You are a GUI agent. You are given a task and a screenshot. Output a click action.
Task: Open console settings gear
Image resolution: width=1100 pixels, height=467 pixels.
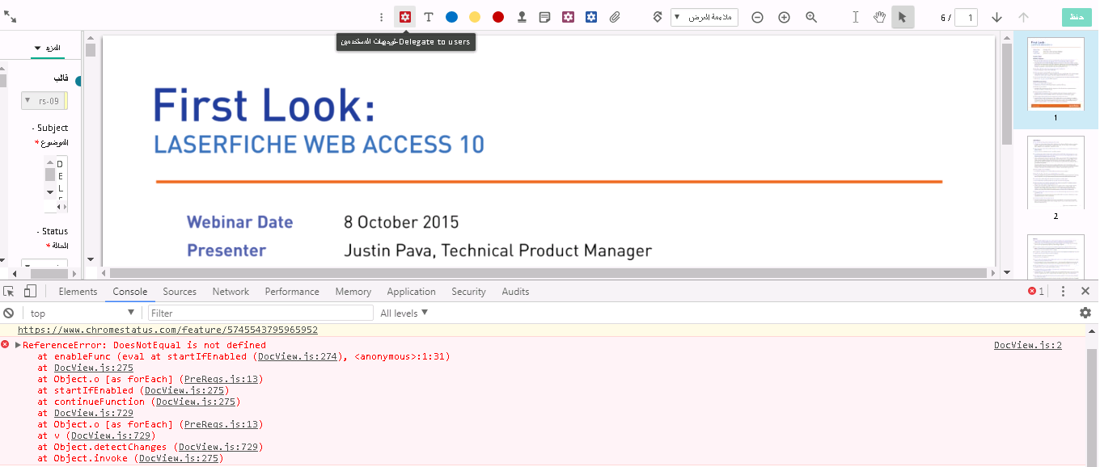1085,313
